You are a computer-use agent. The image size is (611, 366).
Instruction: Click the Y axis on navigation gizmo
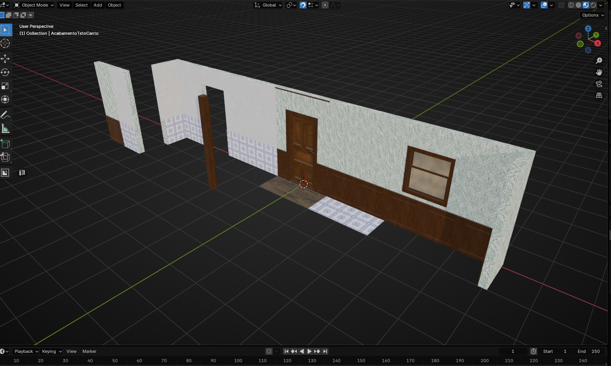click(596, 35)
